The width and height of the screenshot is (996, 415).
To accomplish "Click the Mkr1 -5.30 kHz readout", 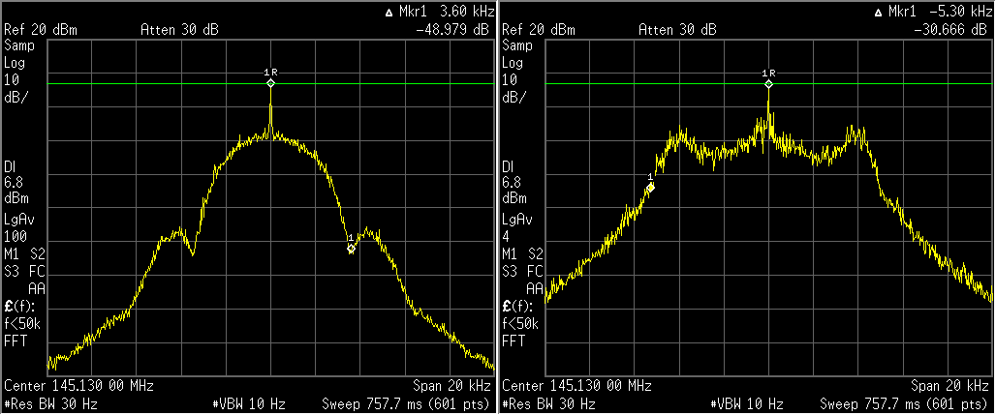I will pyautogui.click(x=936, y=13).
